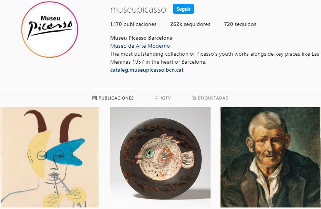This screenshot has width=321, height=209.
Task: Switch to the ETIQUETADAS tab label
Action: (x=213, y=98)
